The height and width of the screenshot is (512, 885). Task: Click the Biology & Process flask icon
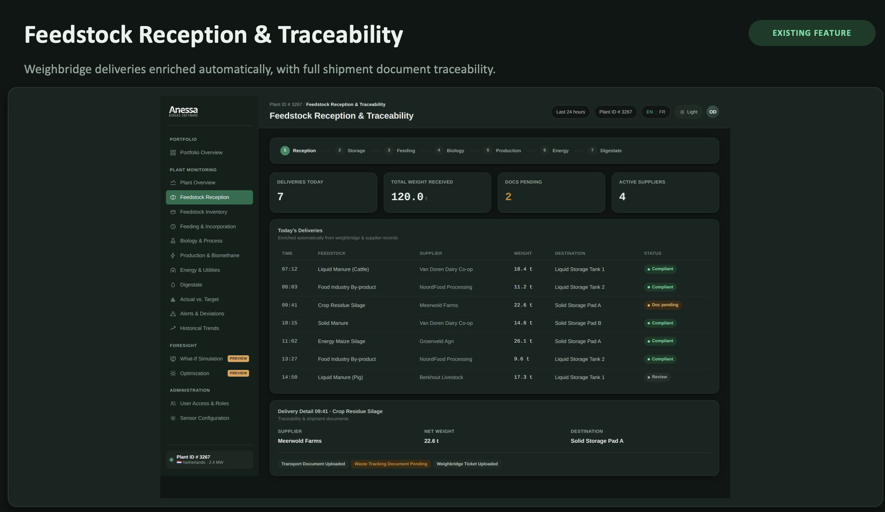tap(173, 241)
